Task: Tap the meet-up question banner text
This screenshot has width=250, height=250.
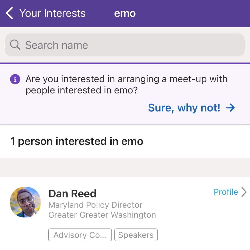Action: [x=126, y=85]
